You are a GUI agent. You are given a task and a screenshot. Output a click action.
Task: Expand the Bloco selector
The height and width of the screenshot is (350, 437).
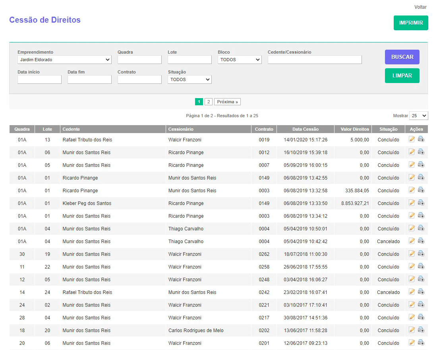click(x=240, y=60)
